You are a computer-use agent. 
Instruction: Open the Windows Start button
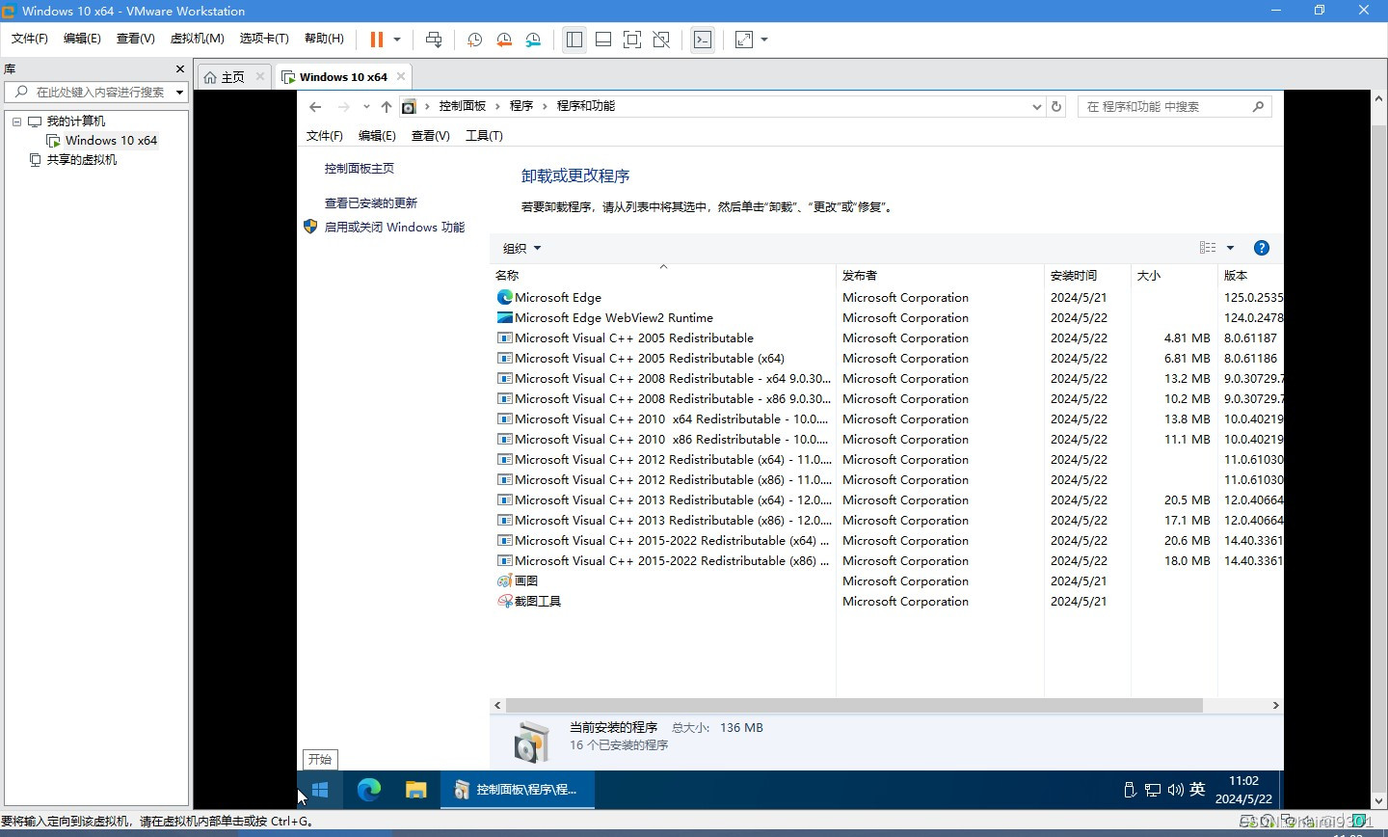320,790
